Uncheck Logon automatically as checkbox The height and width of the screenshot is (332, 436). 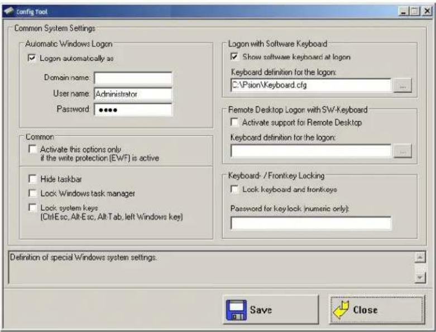tap(32, 58)
